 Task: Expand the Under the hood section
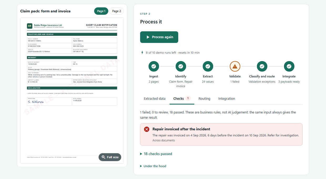pyautogui.click(x=153, y=166)
